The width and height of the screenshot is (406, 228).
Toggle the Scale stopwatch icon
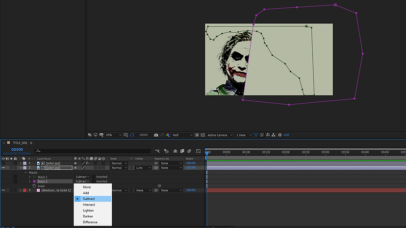point(34,186)
